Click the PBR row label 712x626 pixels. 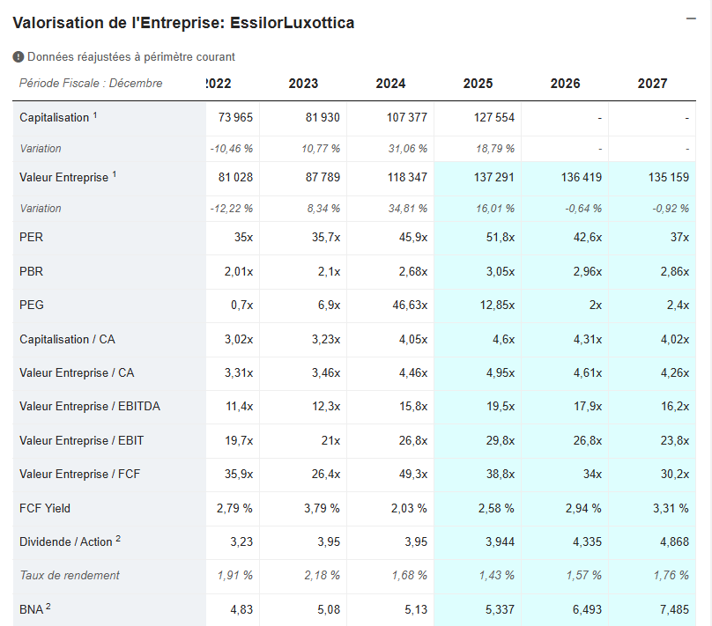[x=31, y=272]
